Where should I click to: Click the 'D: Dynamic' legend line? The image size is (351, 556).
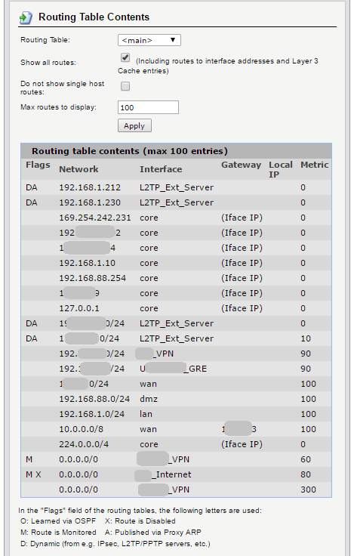point(115,544)
